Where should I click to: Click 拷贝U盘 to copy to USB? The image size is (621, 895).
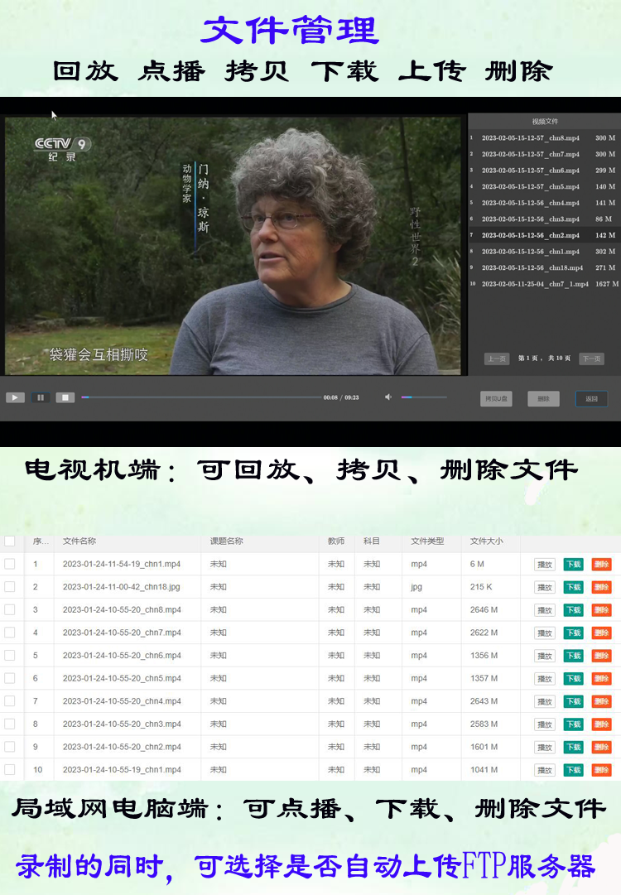coord(496,399)
